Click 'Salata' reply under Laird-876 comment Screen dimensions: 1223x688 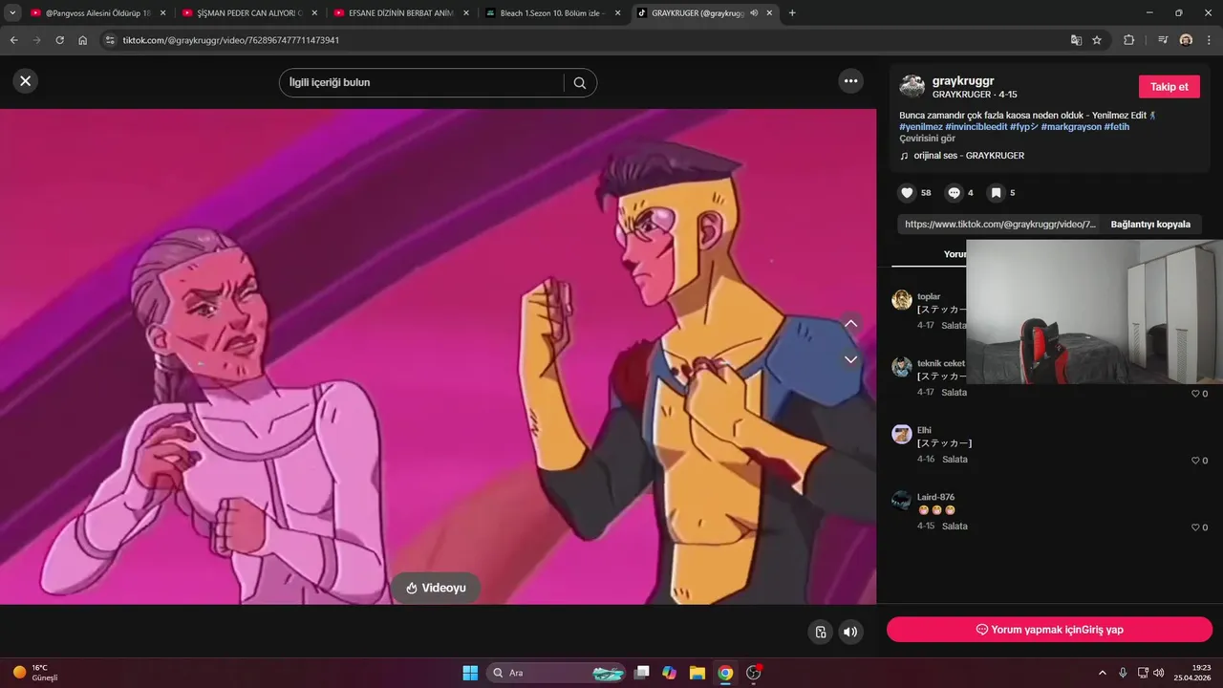tap(955, 527)
